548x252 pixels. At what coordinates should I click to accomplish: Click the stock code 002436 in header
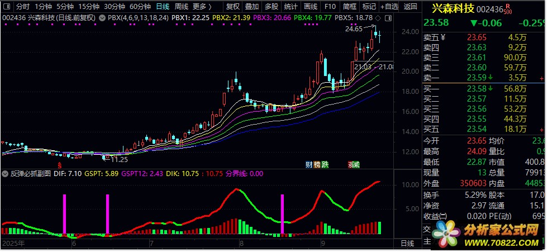click(490, 9)
